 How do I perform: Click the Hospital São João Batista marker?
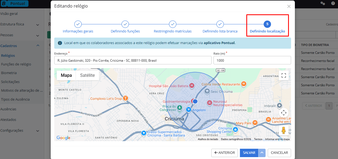pos(192,86)
